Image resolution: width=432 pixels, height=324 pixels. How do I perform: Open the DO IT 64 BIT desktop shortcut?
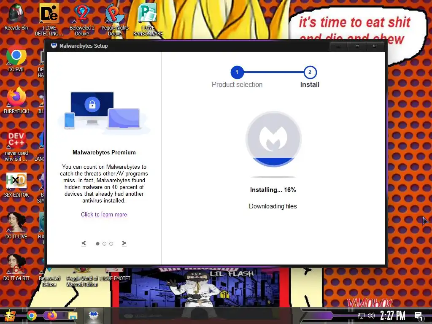click(x=16, y=268)
